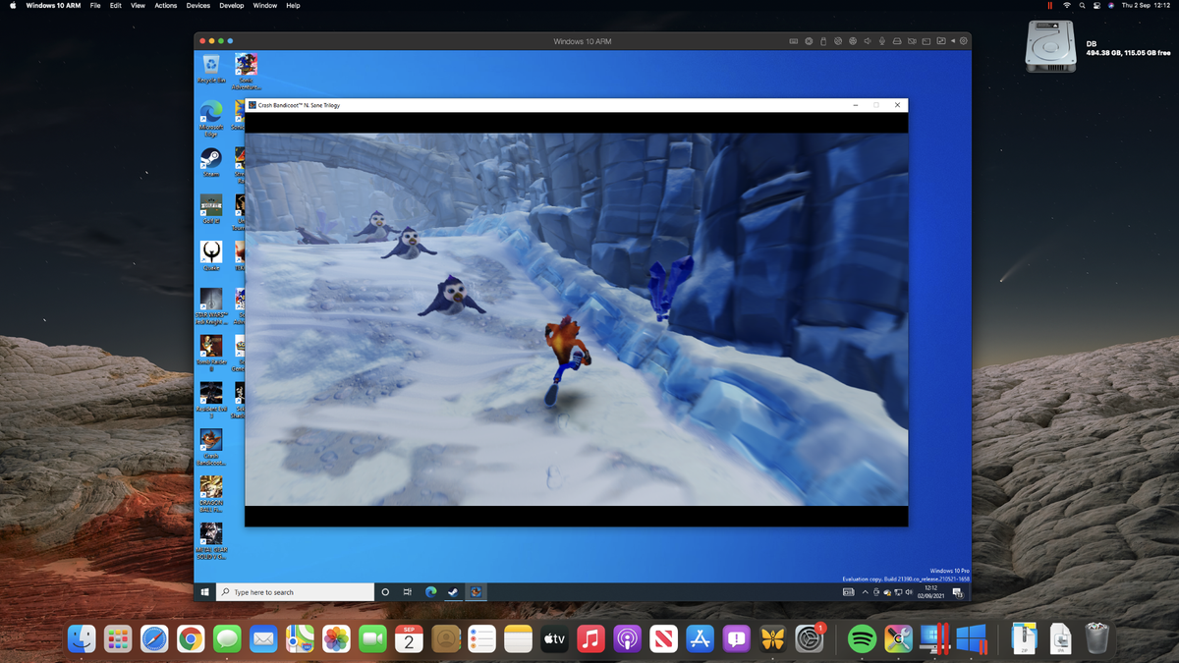Open FaceTime from the dock
Viewport: 1179px width, 663px height.
point(372,639)
